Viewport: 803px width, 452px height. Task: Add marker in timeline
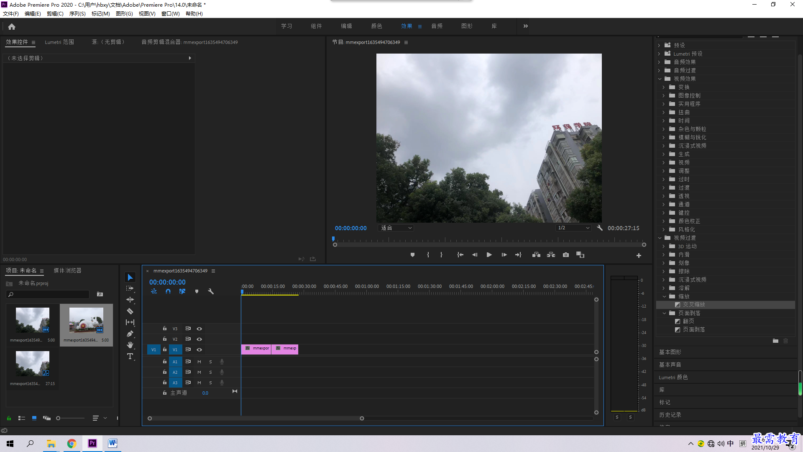197,291
